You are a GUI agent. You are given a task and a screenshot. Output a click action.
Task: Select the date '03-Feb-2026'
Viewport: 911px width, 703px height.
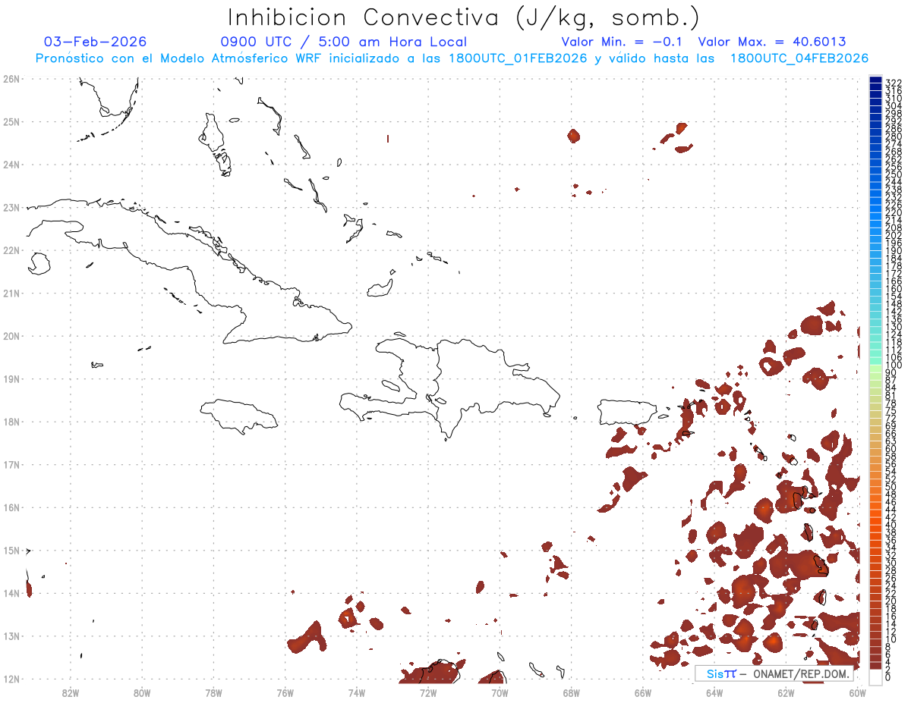[x=96, y=42]
